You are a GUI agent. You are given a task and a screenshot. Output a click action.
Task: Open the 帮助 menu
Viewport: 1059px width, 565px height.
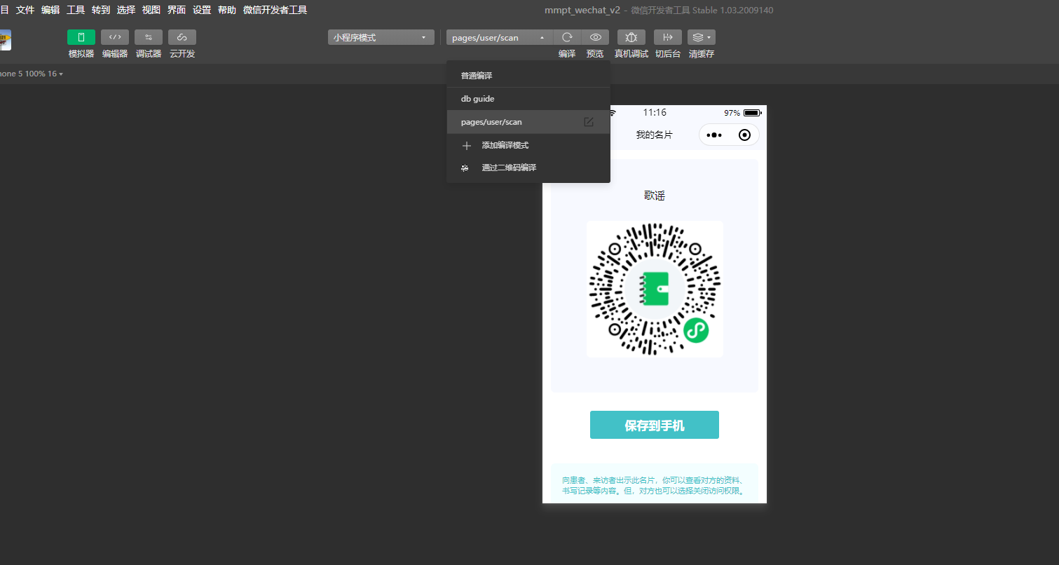(x=227, y=10)
